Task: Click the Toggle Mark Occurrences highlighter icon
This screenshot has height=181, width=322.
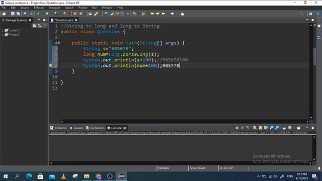Action: coord(112,14)
